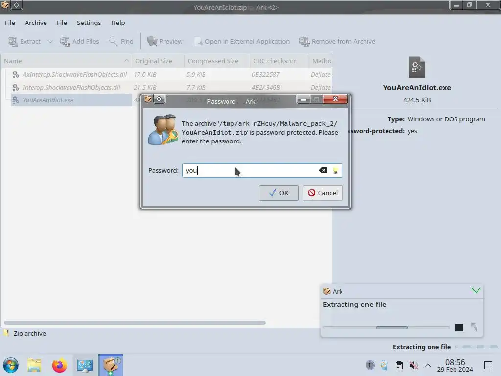
Task: Click notification count tray icon
Action: click(x=370, y=365)
